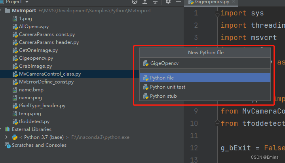285x163 pixels.
Task: Click the 'g_bExit' code line
Action: 253,148
